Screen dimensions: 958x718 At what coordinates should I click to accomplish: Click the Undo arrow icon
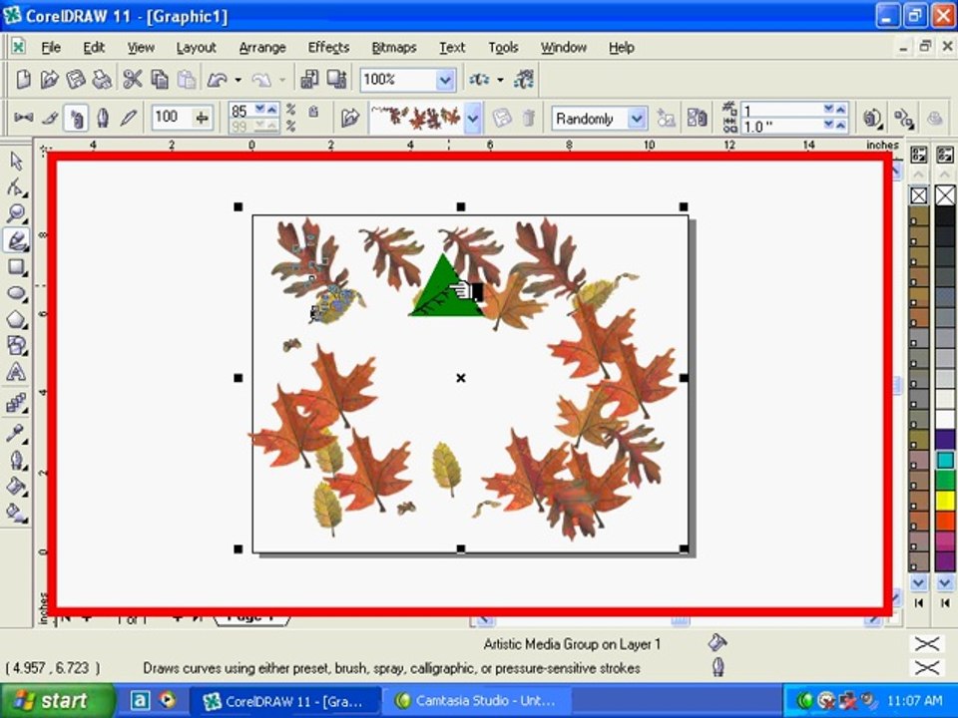(217, 80)
